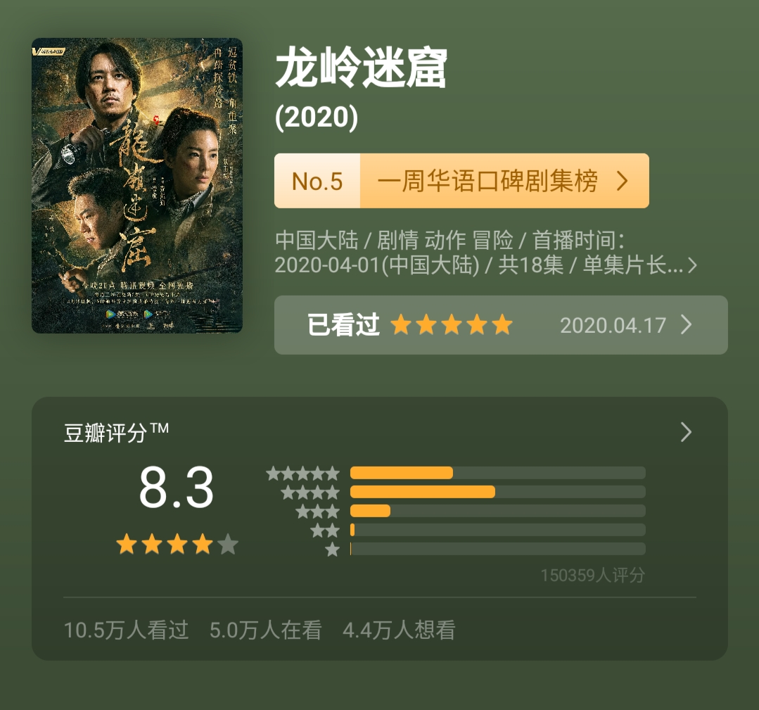Click the four-star row icon group
The image size is (759, 710).
[310, 492]
